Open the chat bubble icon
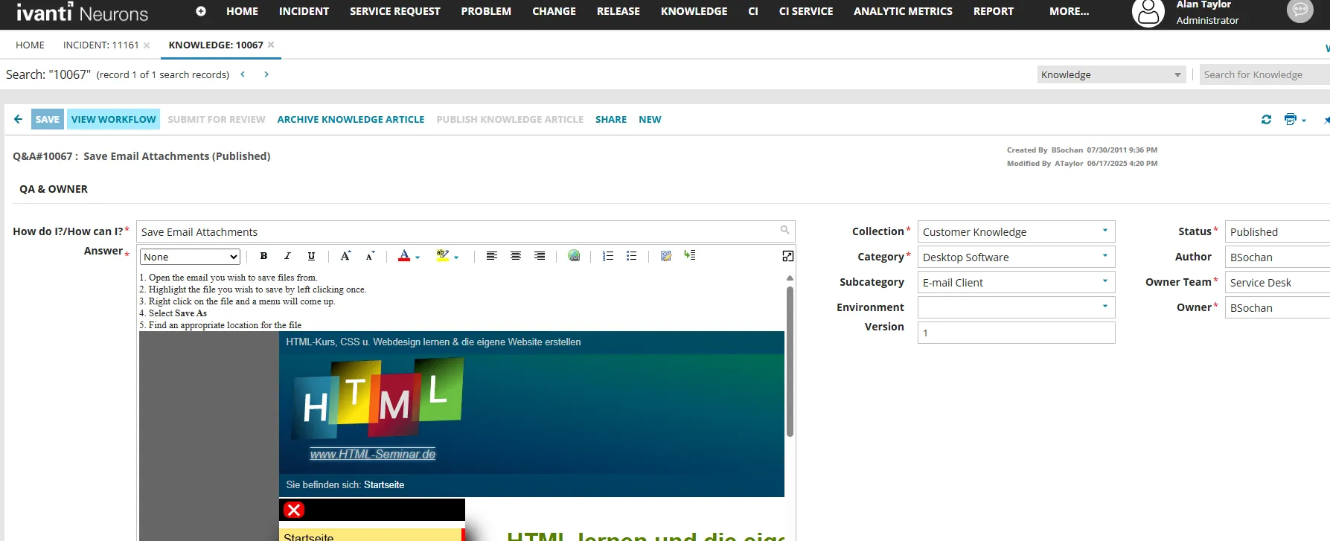 (1300, 10)
